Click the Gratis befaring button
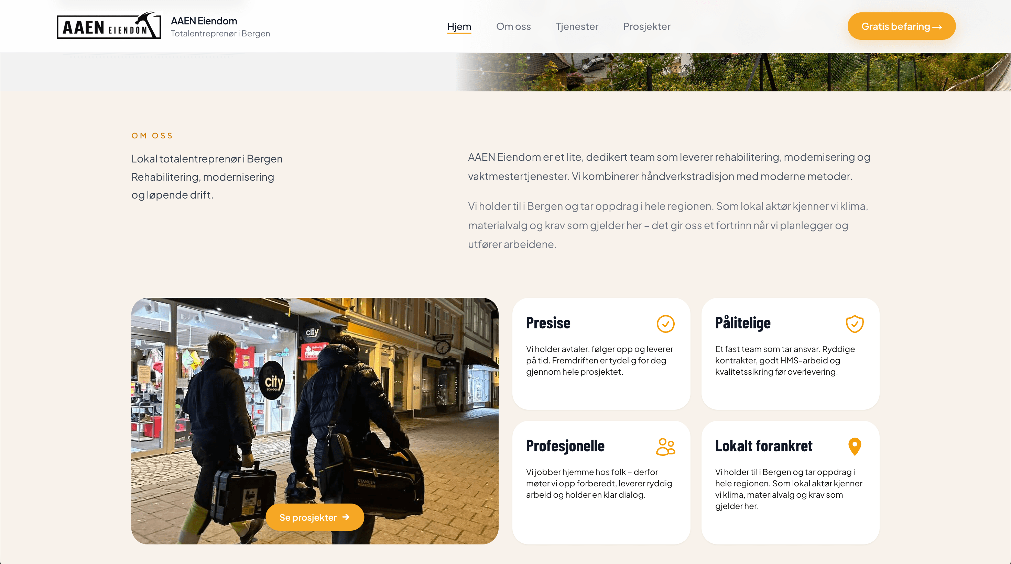This screenshot has height=564, width=1011. pyautogui.click(x=902, y=26)
